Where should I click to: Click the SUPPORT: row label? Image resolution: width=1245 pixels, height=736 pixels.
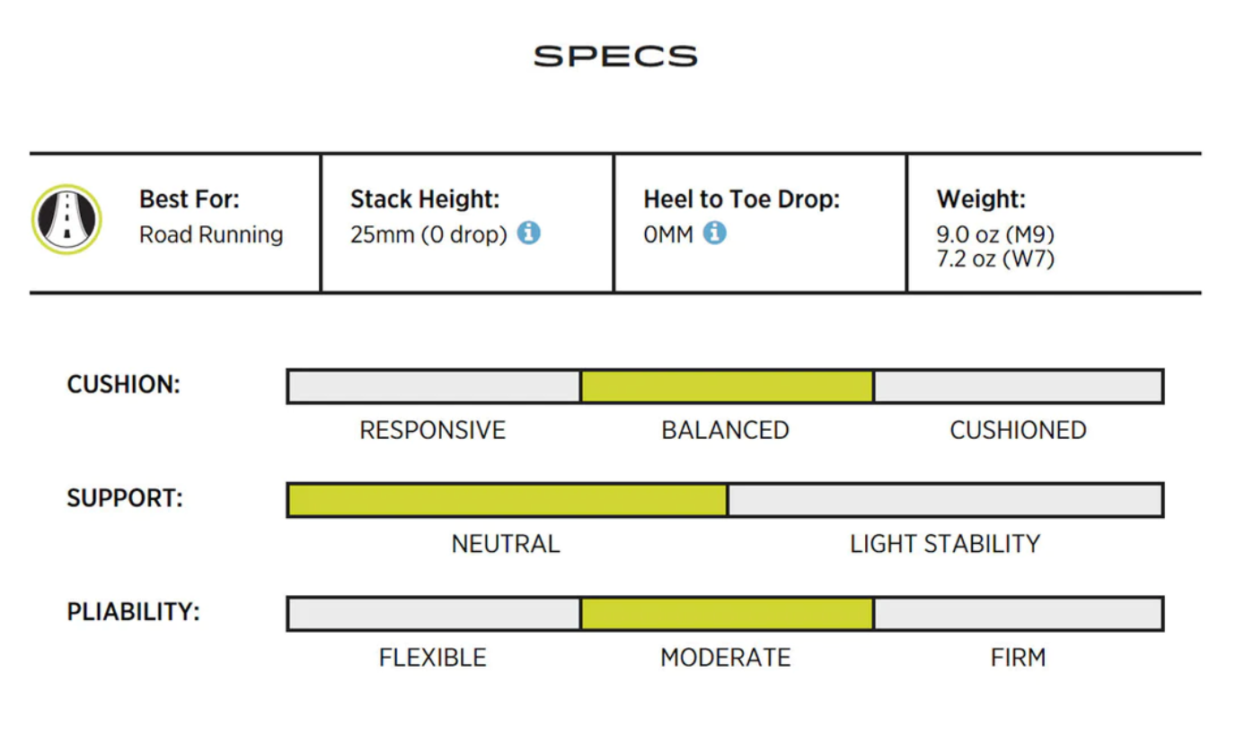(x=125, y=499)
